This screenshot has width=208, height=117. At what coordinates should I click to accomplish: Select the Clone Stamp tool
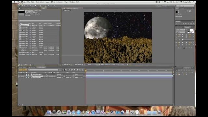tap(46, 6)
